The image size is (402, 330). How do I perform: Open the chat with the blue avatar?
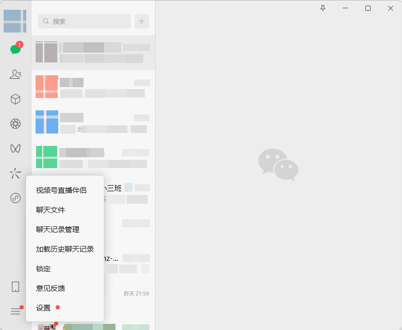coord(93,122)
